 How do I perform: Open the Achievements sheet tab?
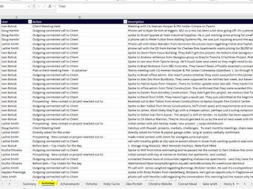(70, 184)
